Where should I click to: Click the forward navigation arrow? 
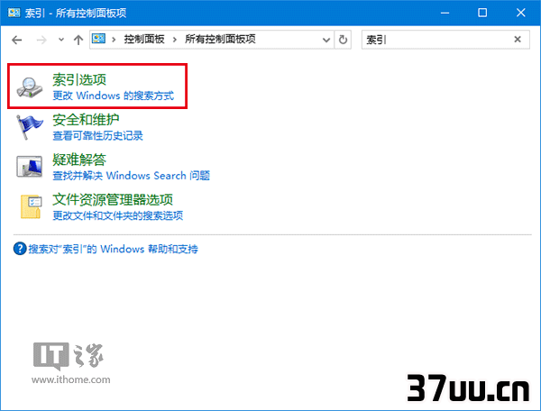pyautogui.click(x=41, y=40)
